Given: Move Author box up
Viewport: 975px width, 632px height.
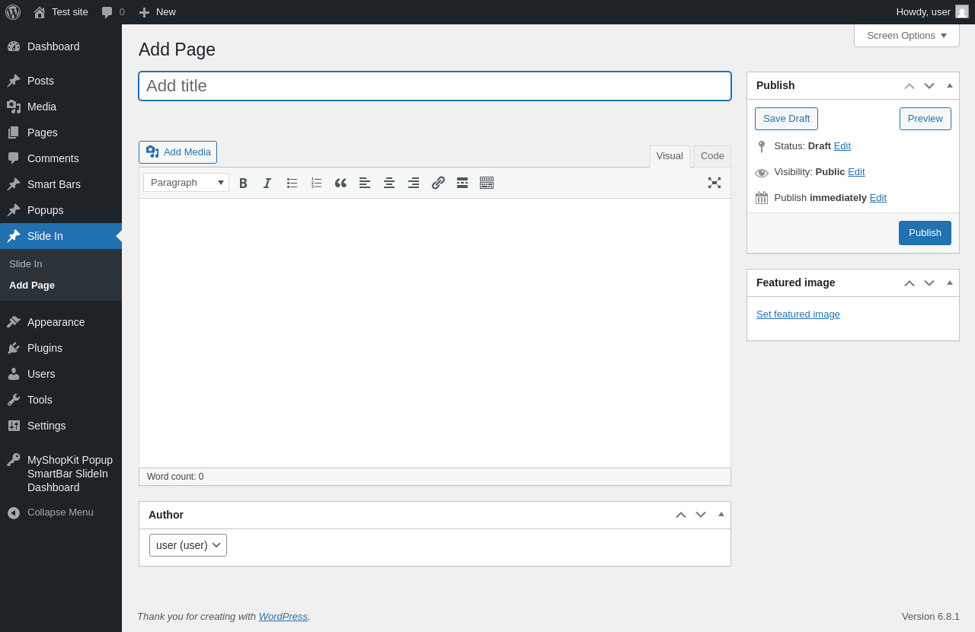Looking at the screenshot, I should pos(681,515).
